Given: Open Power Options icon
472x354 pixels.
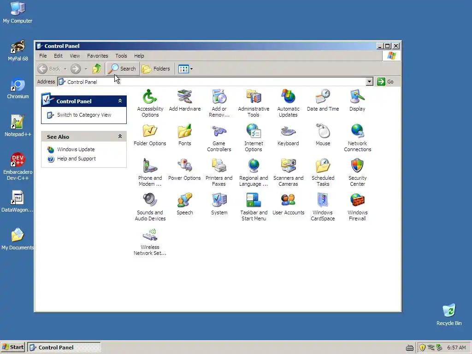Looking at the screenshot, I should click(184, 170).
